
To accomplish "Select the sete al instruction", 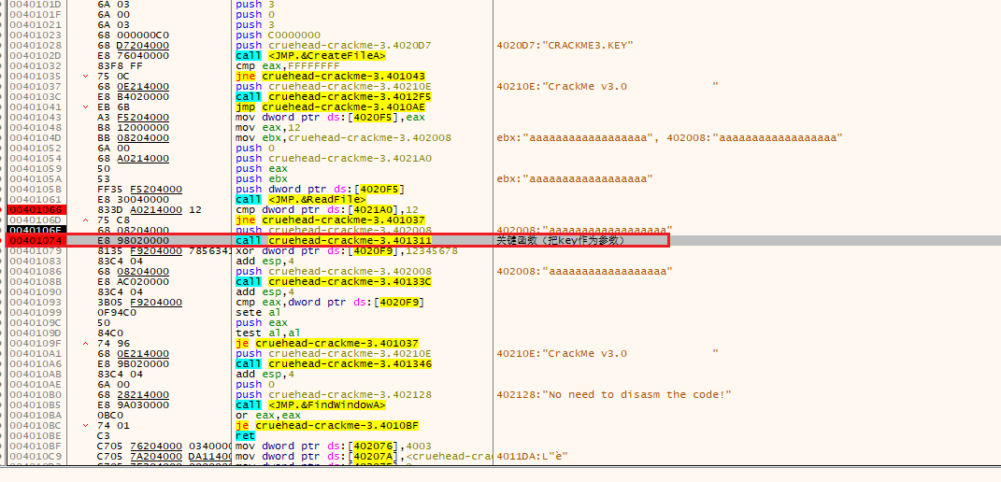I will (x=257, y=312).
